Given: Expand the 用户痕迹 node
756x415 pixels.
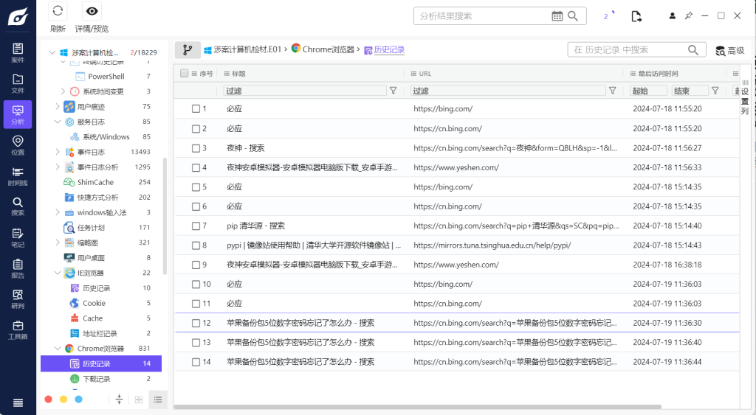Looking at the screenshot, I should (x=58, y=106).
